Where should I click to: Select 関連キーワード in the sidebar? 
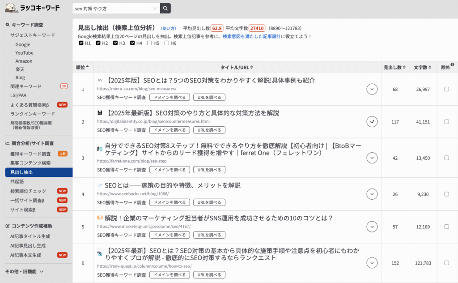point(26,86)
